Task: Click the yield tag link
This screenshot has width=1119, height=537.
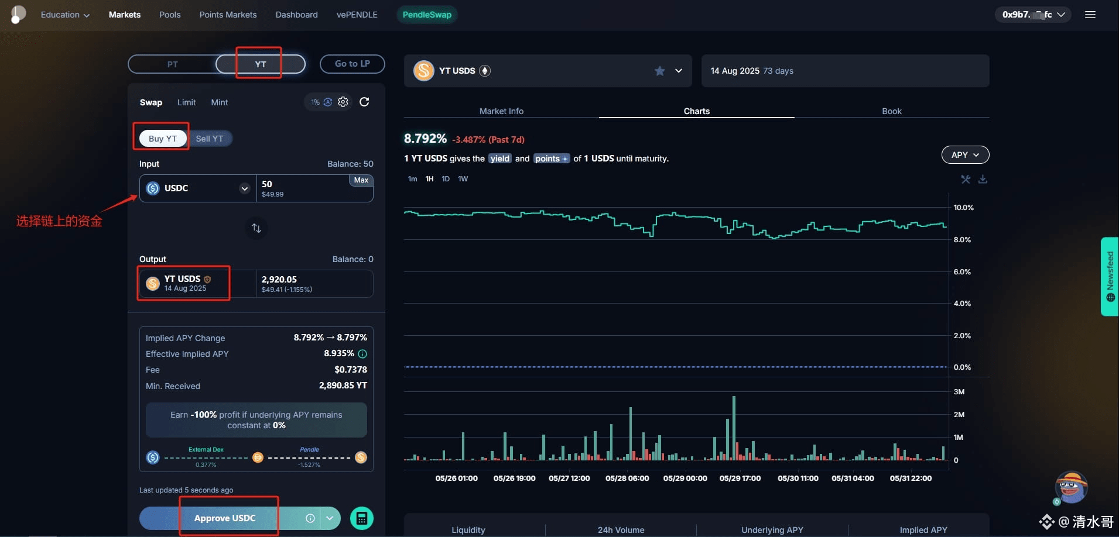Action: (500, 159)
